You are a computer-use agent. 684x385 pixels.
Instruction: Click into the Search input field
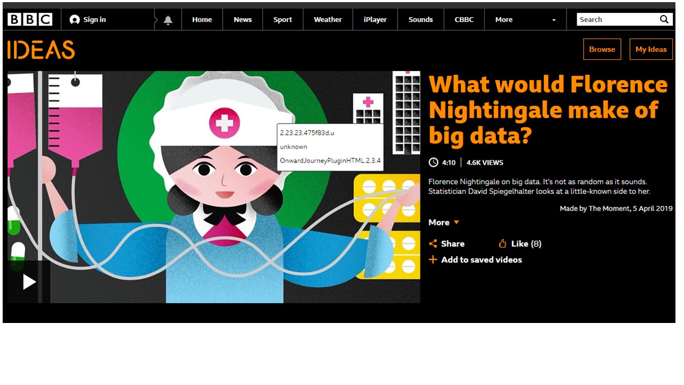(x=617, y=20)
